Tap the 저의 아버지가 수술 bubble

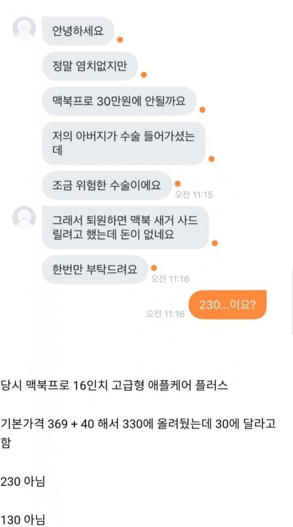pyautogui.click(x=124, y=143)
